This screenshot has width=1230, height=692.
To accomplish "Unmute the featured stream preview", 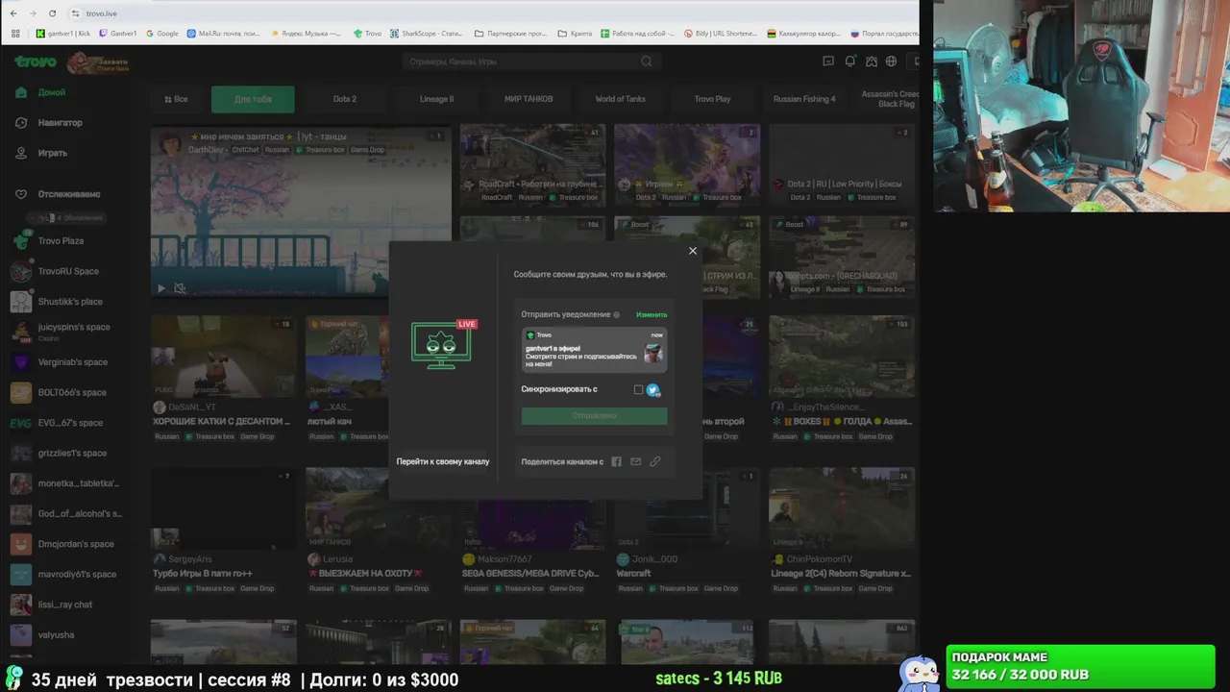I will 180,288.
